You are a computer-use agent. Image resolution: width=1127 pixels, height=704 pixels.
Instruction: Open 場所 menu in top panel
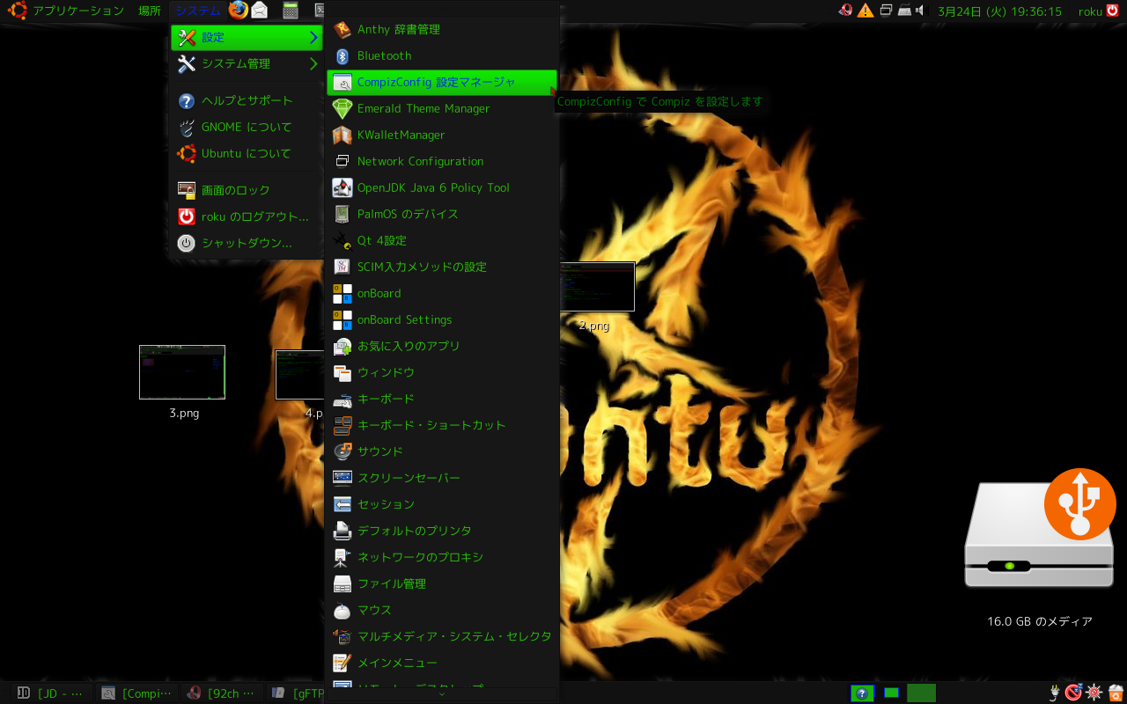(150, 11)
